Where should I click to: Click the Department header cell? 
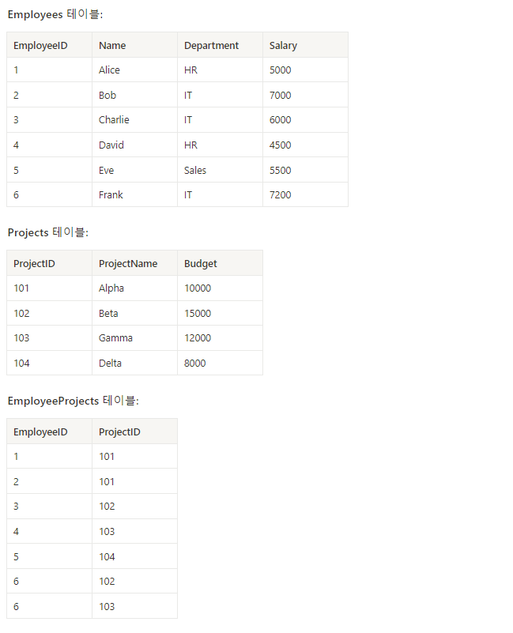(220, 45)
